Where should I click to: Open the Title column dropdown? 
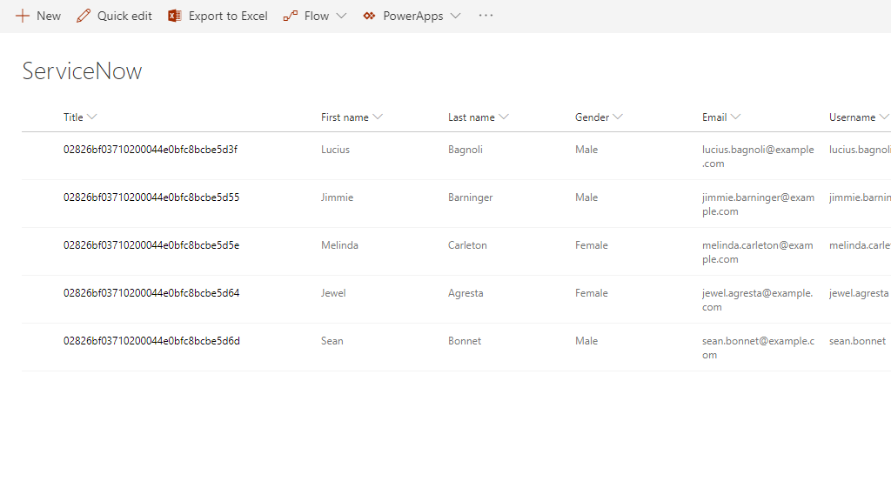pyautogui.click(x=92, y=117)
